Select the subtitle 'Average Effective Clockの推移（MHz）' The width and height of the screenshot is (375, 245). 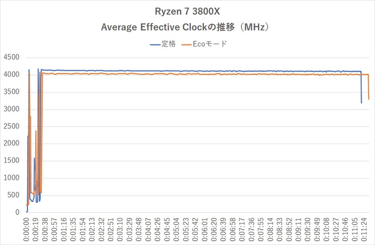(x=186, y=27)
